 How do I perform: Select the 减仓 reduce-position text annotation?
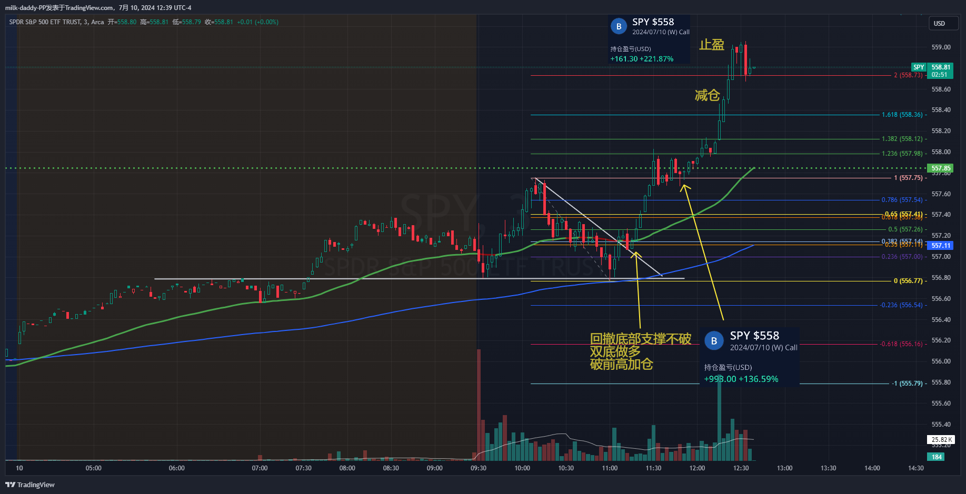707,95
